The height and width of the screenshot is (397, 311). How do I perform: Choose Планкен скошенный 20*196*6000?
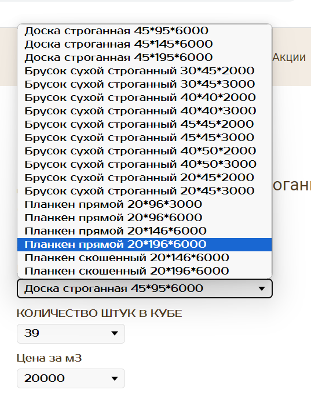(x=145, y=271)
